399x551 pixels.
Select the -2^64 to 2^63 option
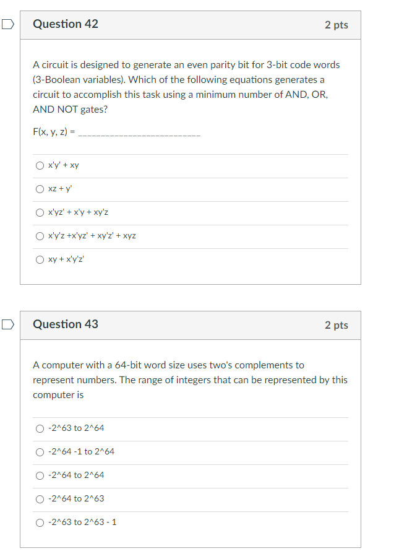40,498
